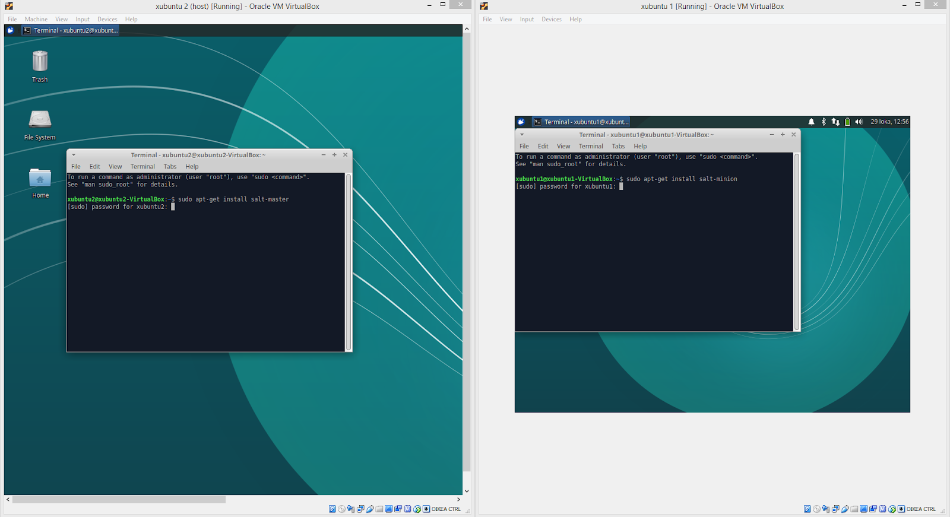Click volume speaker icon in xubuntu 1 panel
950x517 pixels.
coord(859,122)
